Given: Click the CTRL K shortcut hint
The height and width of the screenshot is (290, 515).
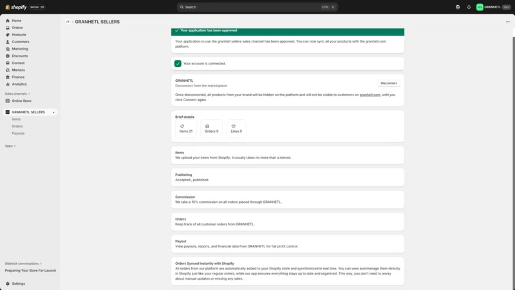Looking at the screenshot, I should (328, 7).
